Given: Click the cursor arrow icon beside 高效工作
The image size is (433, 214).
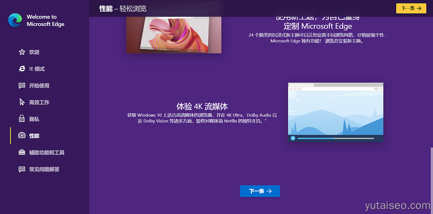Looking at the screenshot, I should (x=22, y=102).
